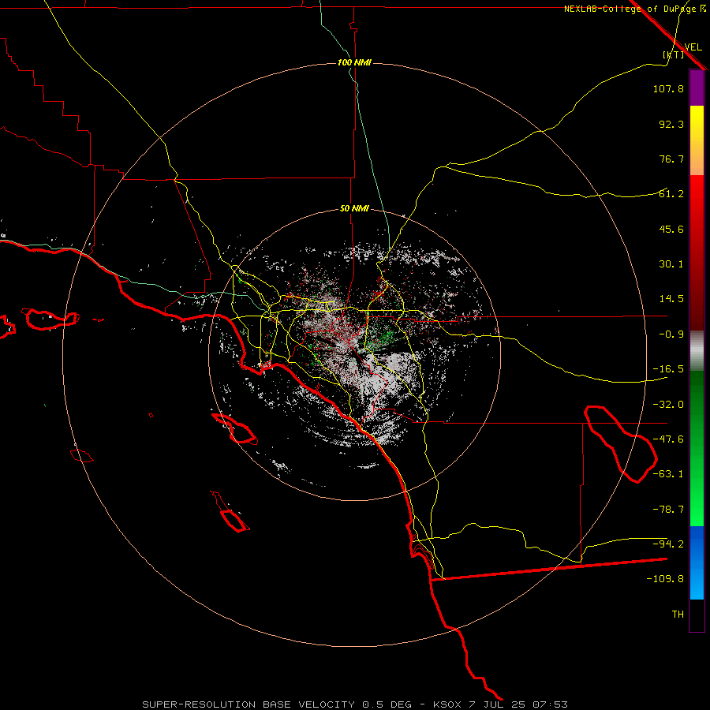Click the -109.8 value on the velocity scale
The image size is (710, 710).
point(665,579)
